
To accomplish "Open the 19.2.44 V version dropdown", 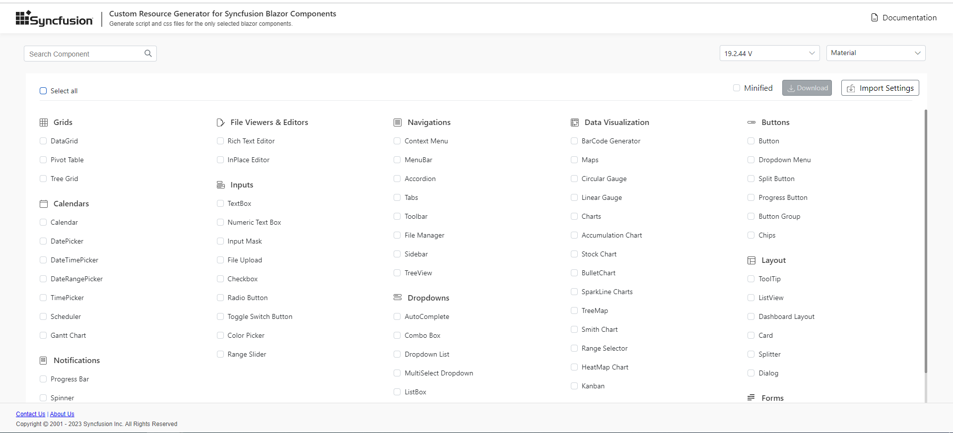I will (769, 53).
